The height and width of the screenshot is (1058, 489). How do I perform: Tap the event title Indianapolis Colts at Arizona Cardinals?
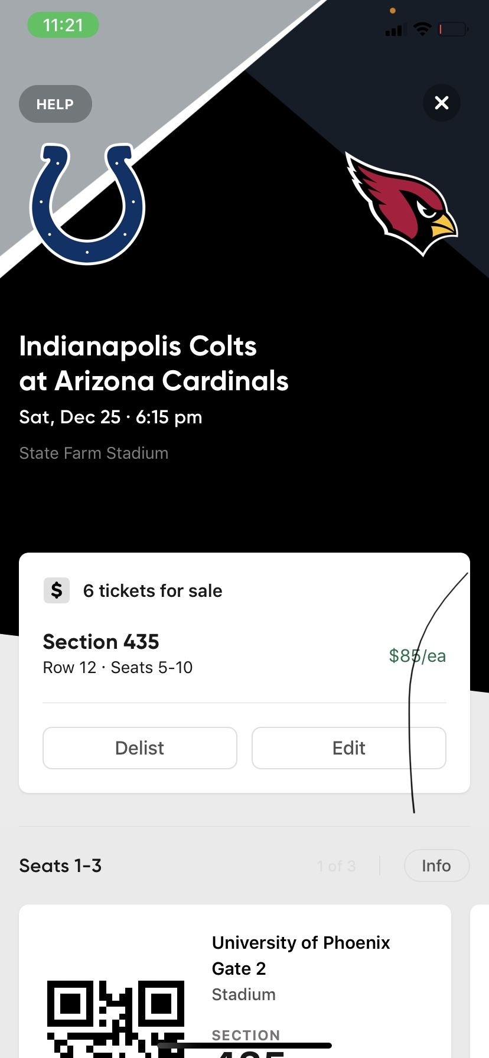154,363
